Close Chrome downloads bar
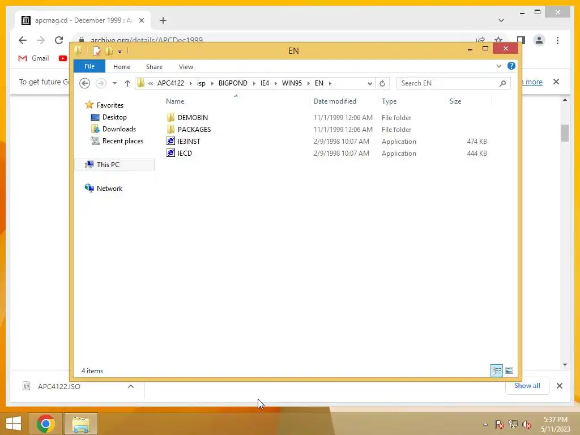The height and width of the screenshot is (435, 580). tap(559, 386)
